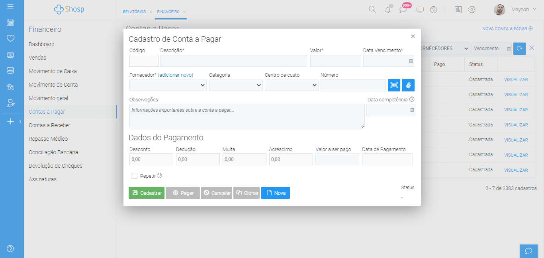Click the green Cadastrar button

[x=147, y=193]
